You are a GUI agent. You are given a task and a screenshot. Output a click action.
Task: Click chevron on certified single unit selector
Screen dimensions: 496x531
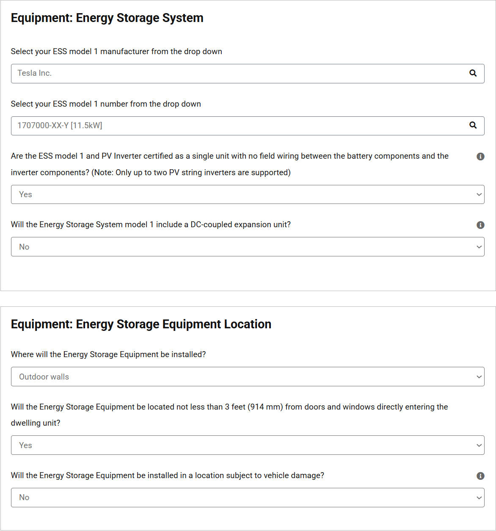[479, 195]
